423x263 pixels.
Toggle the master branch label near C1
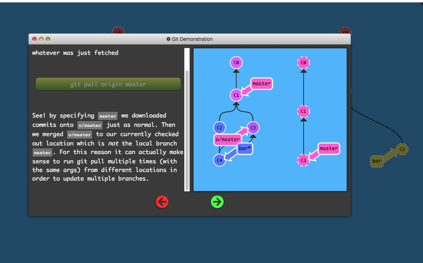coord(261,83)
